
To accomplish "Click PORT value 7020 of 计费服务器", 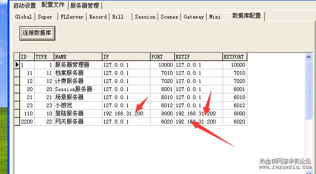I will click(163, 81).
